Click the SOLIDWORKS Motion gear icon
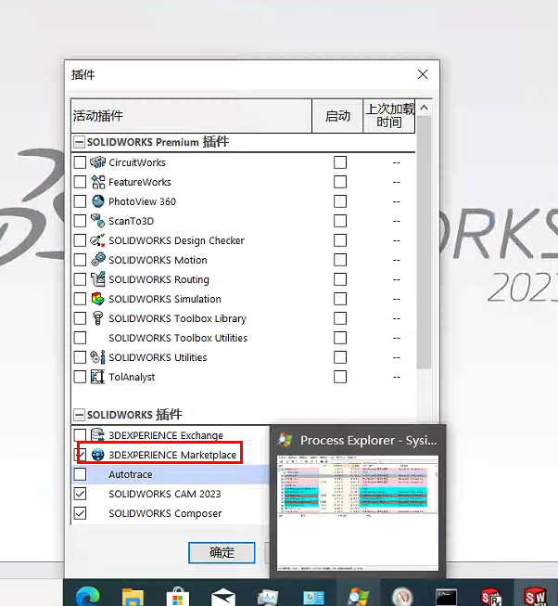Viewport: 558px width, 606px height. (98, 259)
